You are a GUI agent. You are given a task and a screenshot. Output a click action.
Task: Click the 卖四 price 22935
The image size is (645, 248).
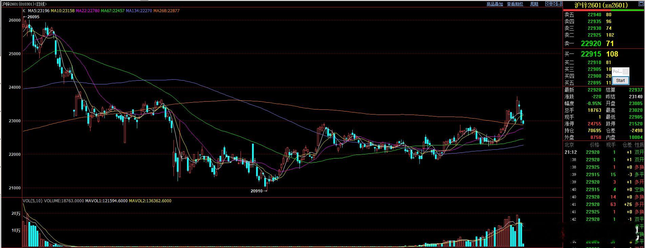[x=595, y=21]
